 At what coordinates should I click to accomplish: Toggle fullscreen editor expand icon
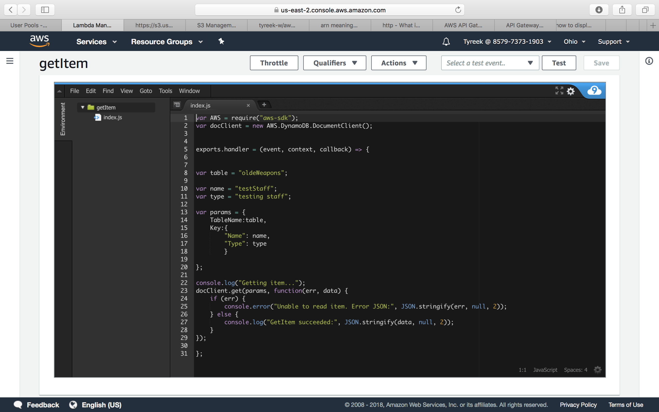click(559, 91)
